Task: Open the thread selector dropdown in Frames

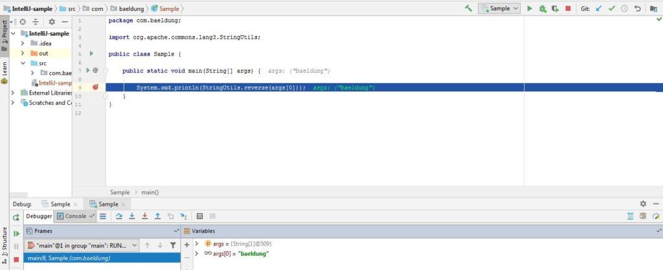Action: tap(81, 245)
